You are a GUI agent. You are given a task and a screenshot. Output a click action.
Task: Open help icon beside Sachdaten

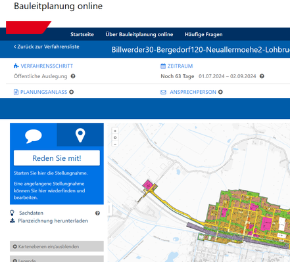[x=97, y=213]
